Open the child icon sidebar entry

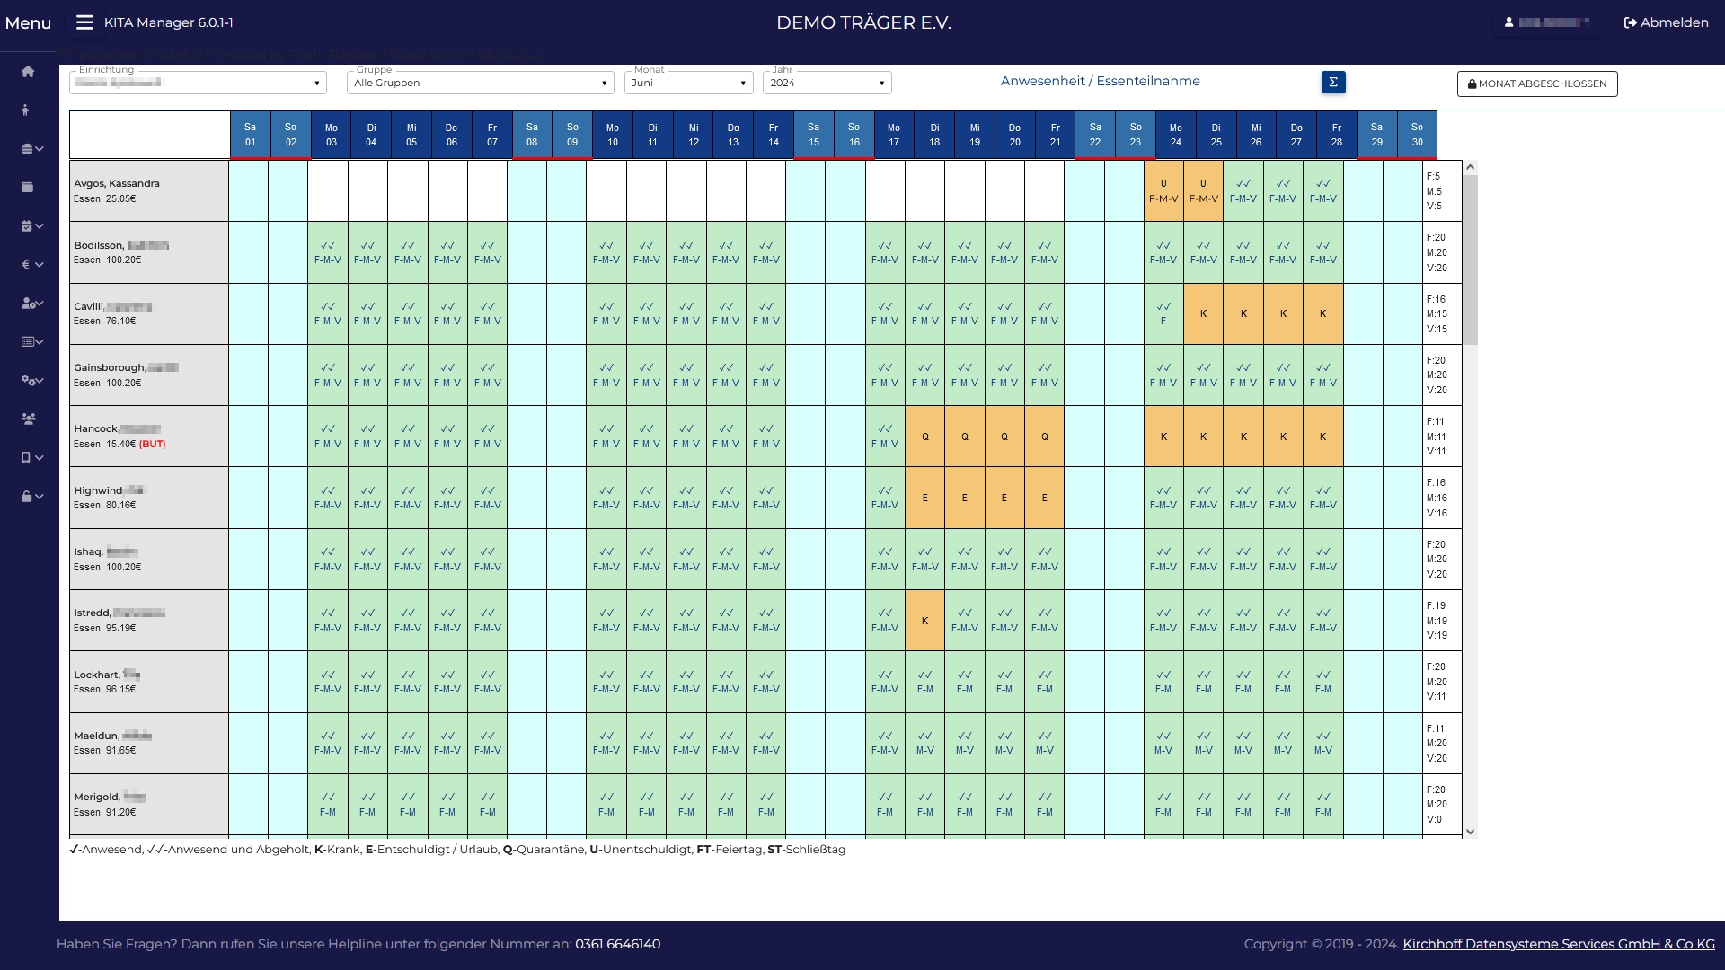pos(26,110)
